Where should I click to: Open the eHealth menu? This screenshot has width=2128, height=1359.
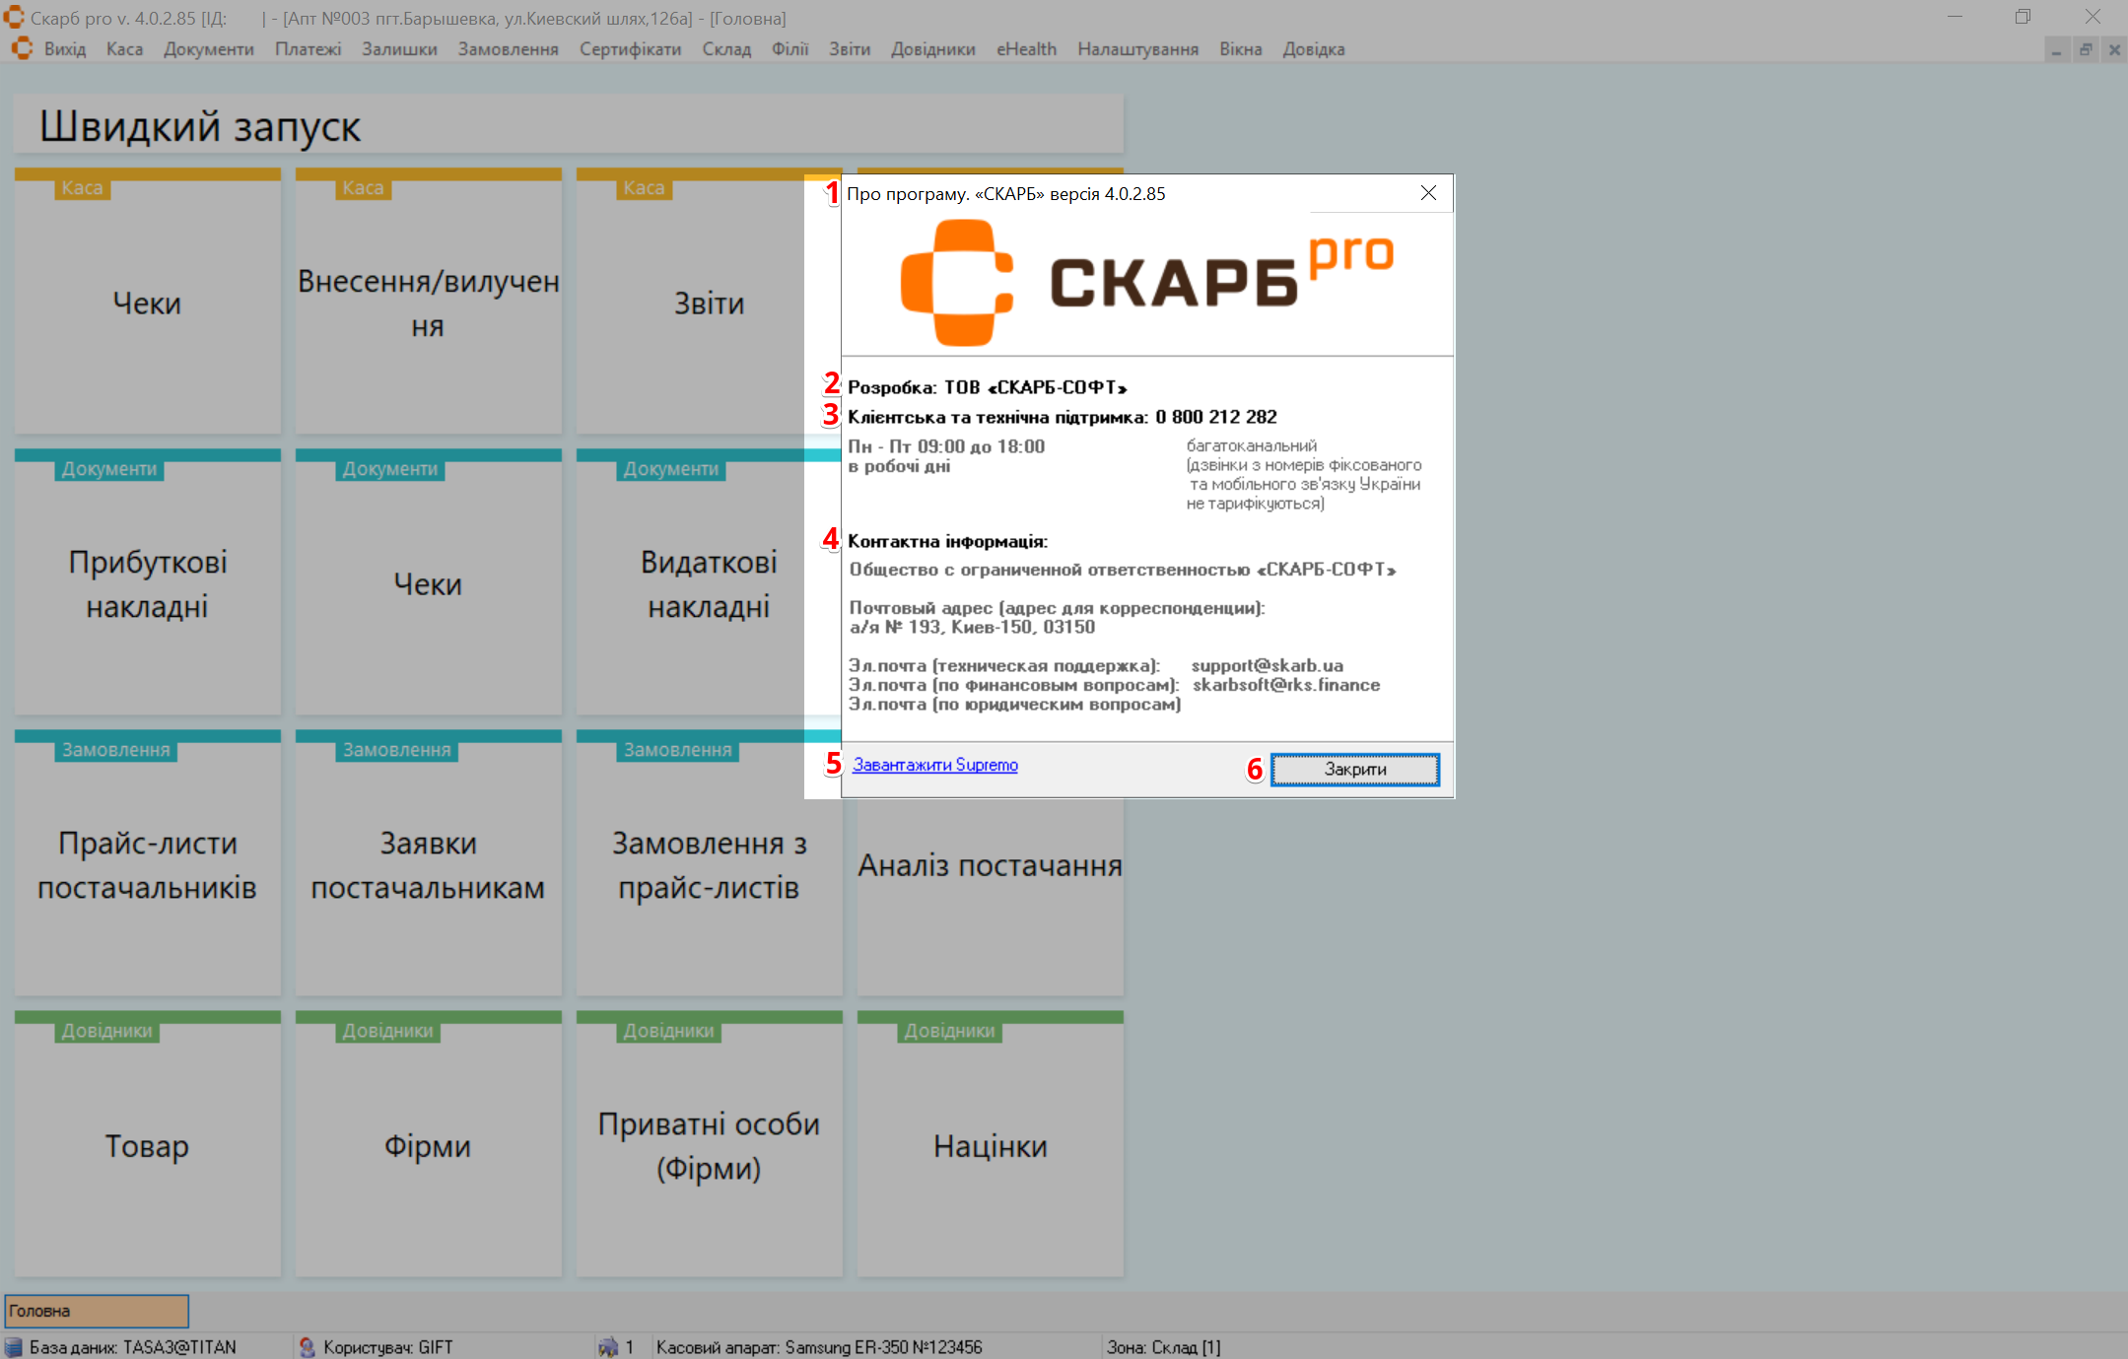pos(1025,49)
